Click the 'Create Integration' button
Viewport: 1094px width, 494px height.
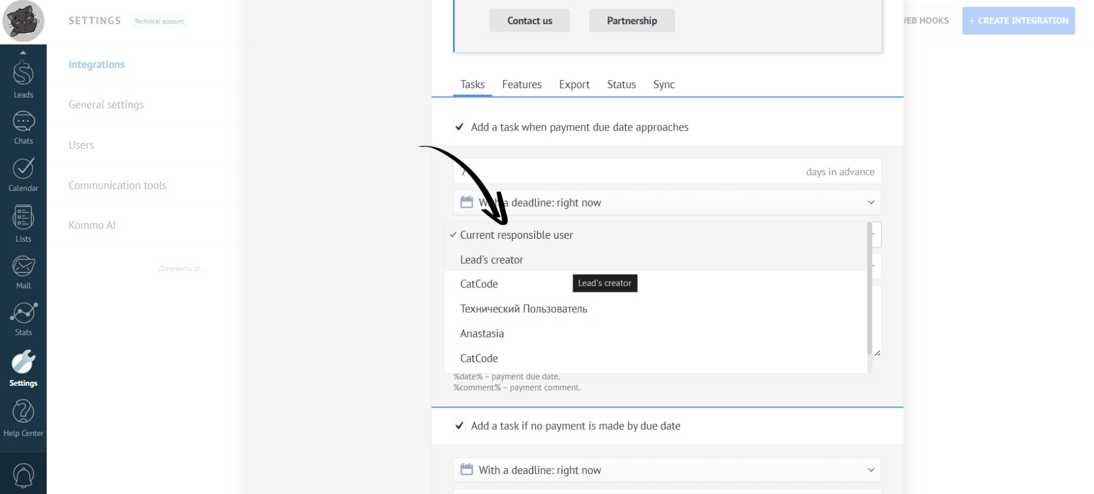[x=1018, y=21]
